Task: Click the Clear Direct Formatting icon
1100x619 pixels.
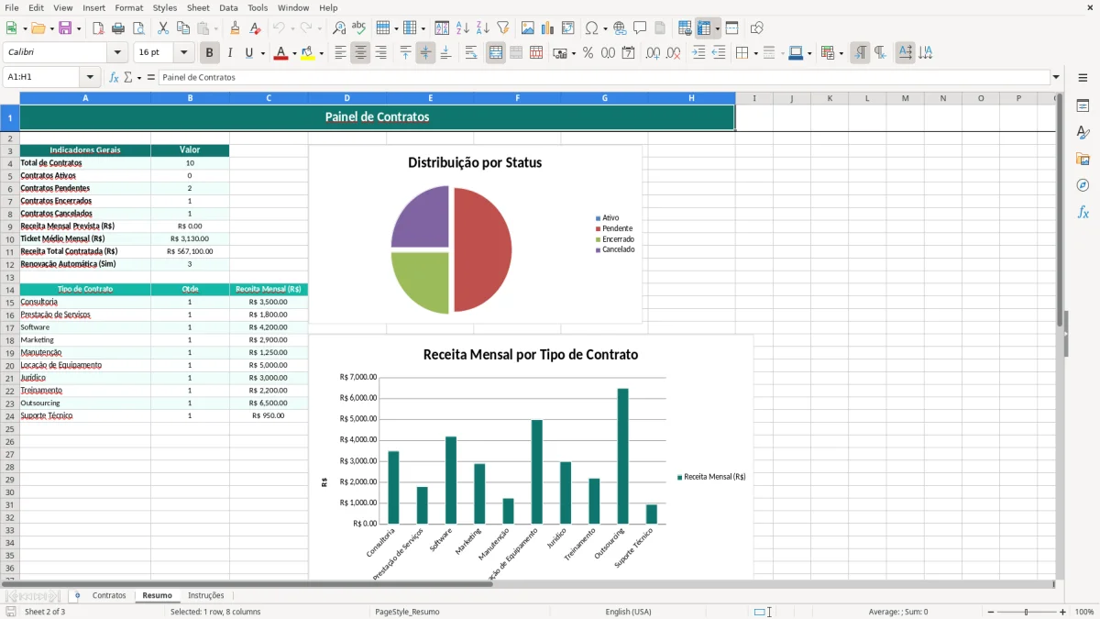Action: (255, 28)
